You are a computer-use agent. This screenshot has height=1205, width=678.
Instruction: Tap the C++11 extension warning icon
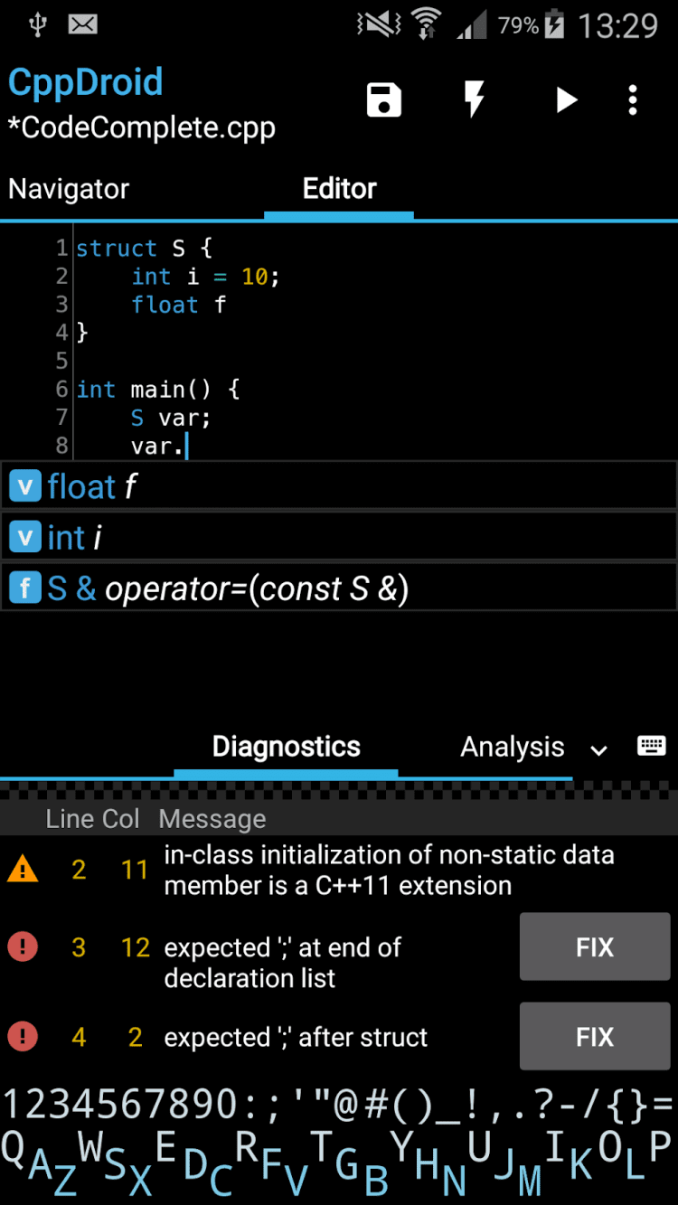(x=23, y=871)
